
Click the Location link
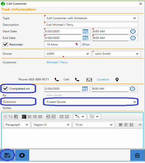click(103, 80)
